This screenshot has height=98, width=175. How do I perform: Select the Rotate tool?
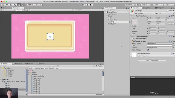point(11,5)
